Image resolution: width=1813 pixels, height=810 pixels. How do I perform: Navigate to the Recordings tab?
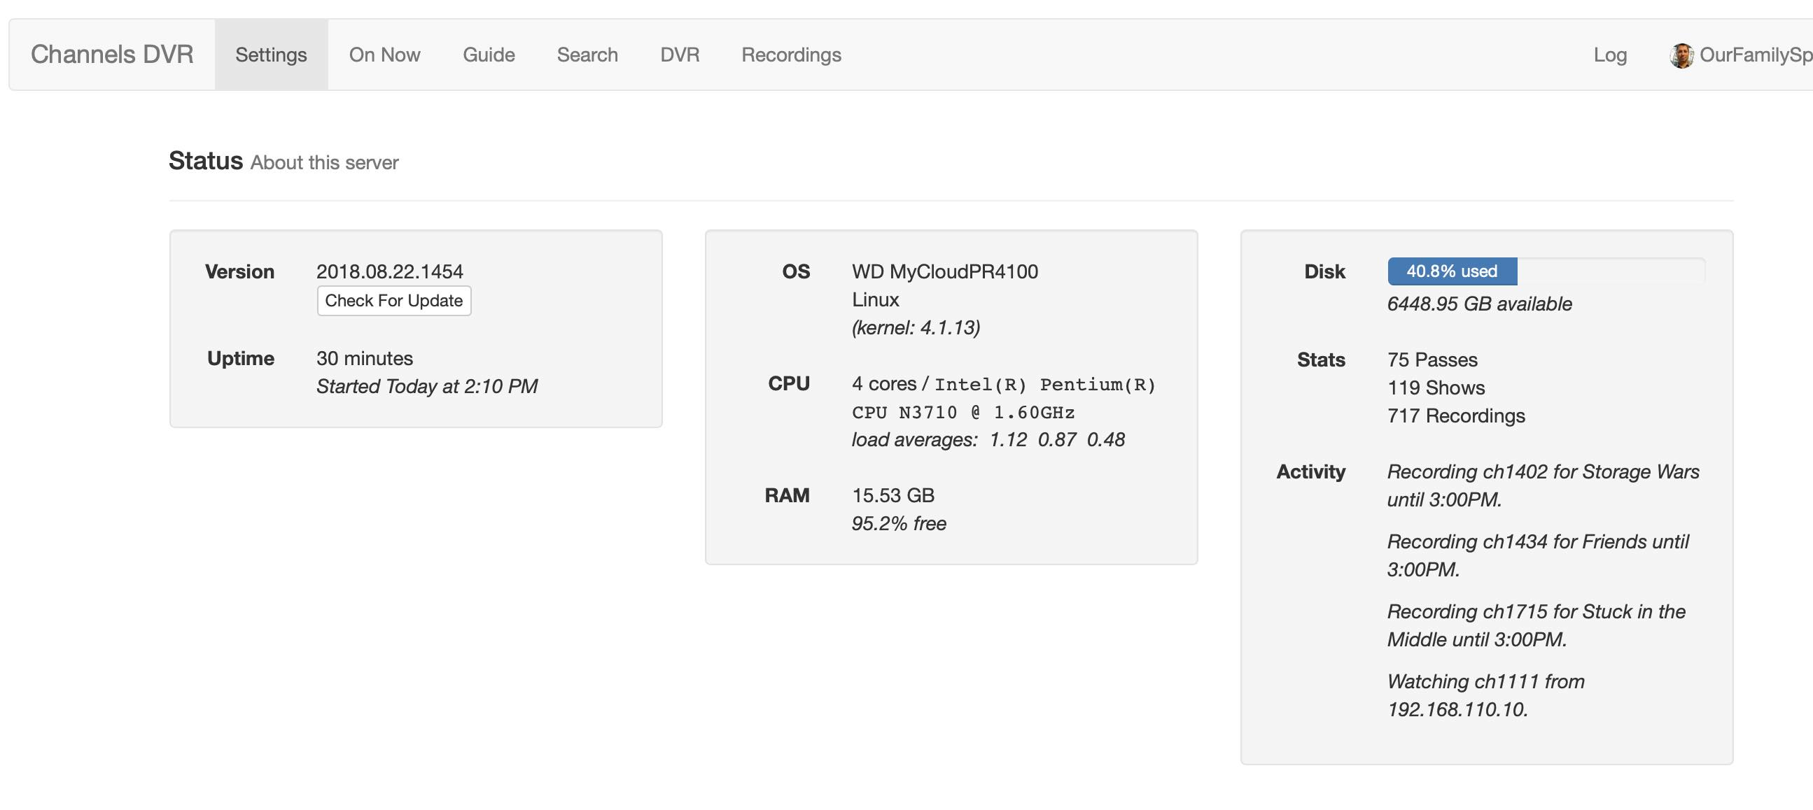pyautogui.click(x=791, y=55)
